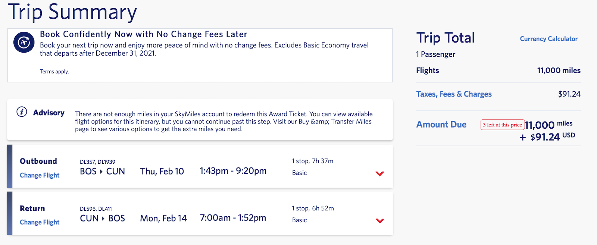The image size is (597, 245).
Task: Click the $91.24 taxes amount
Action: point(569,94)
